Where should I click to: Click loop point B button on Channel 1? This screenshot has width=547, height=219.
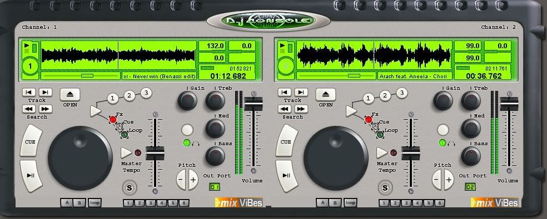point(79,202)
